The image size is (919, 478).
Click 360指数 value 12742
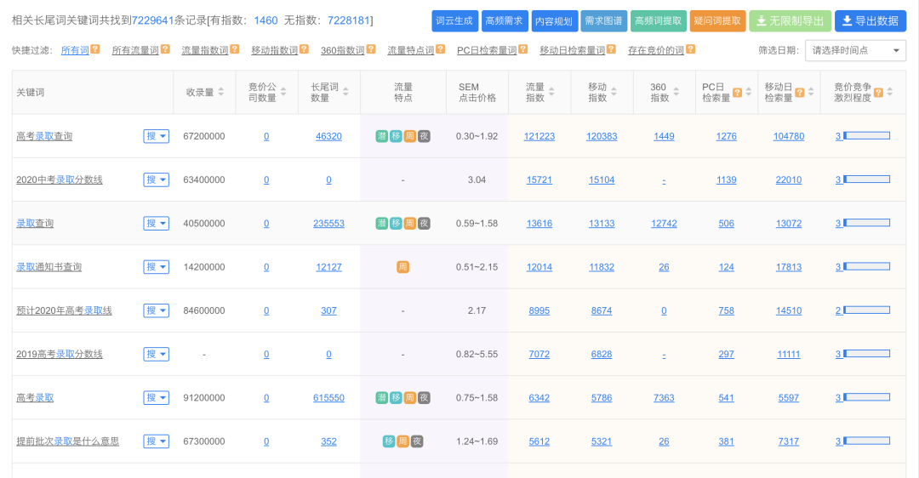[664, 223]
